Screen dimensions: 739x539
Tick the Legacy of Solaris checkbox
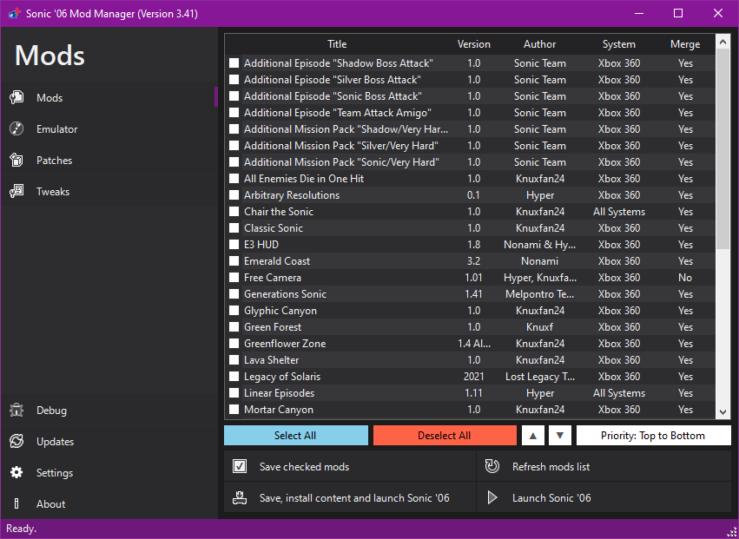tap(234, 377)
